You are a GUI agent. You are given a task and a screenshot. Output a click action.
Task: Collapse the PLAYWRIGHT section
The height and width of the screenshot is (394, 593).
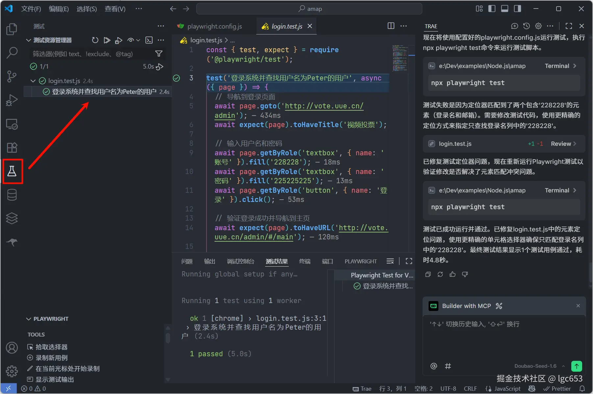point(29,319)
